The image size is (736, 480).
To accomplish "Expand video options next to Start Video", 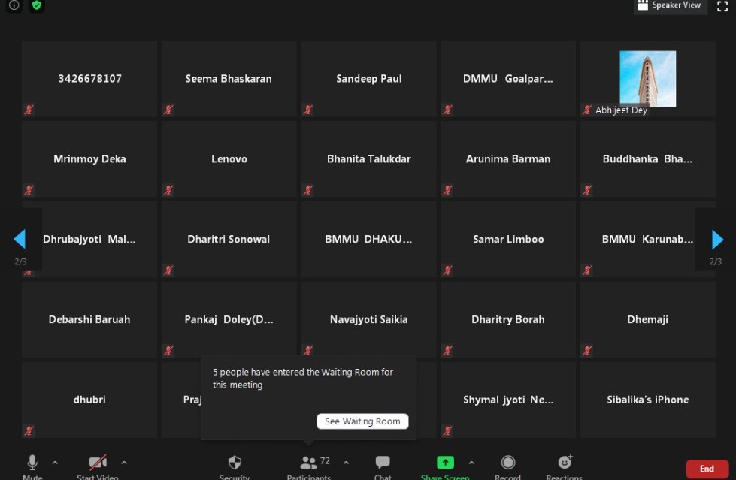I will point(124,463).
